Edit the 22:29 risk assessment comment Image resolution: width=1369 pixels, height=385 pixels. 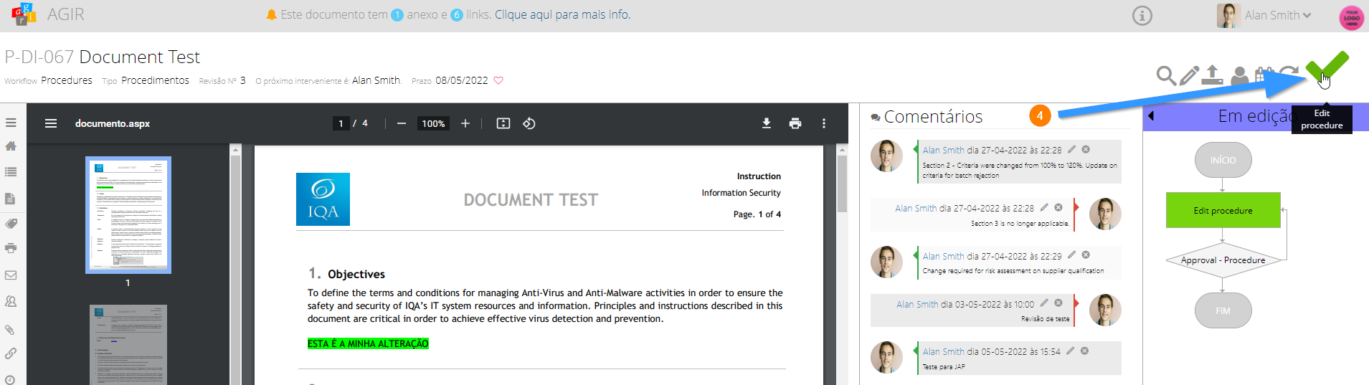(1071, 255)
